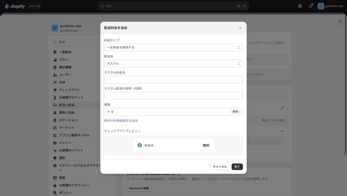
Task: Select ロケーション in the sidebar
Action: pyautogui.click(x=68, y=120)
